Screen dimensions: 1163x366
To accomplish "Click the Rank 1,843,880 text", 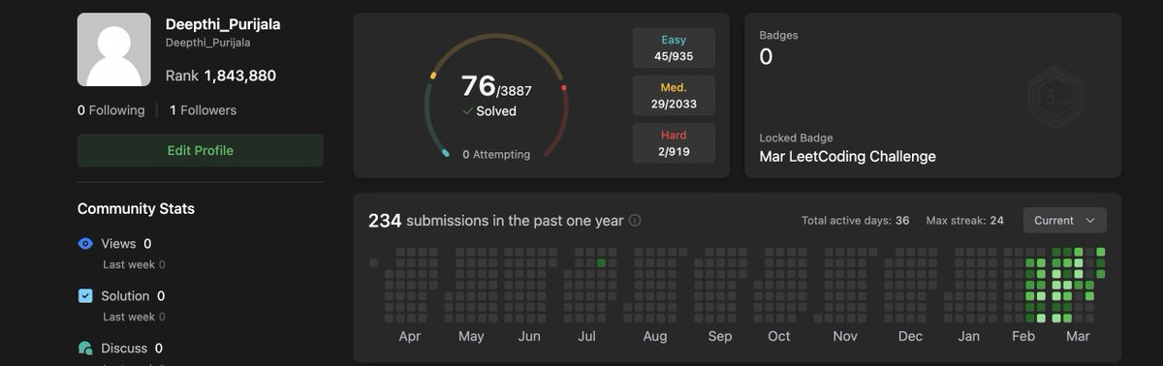I will point(221,76).
